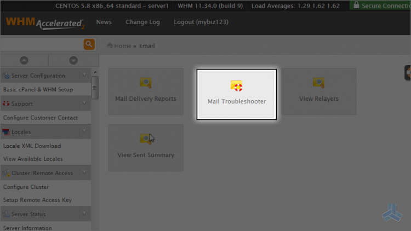Open Mail Delivery Reports tile
This screenshot has height=231, width=411.
tap(146, 91)
